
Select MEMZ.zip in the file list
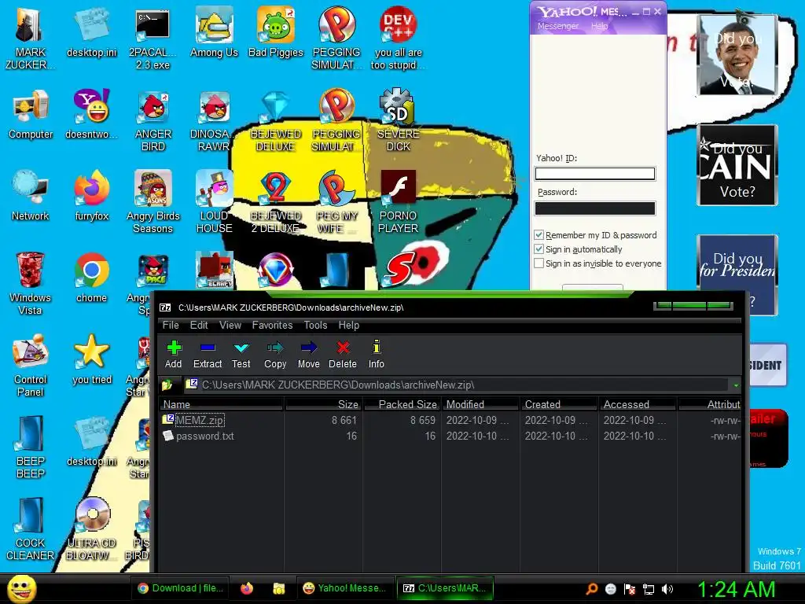tap(199, 420)
